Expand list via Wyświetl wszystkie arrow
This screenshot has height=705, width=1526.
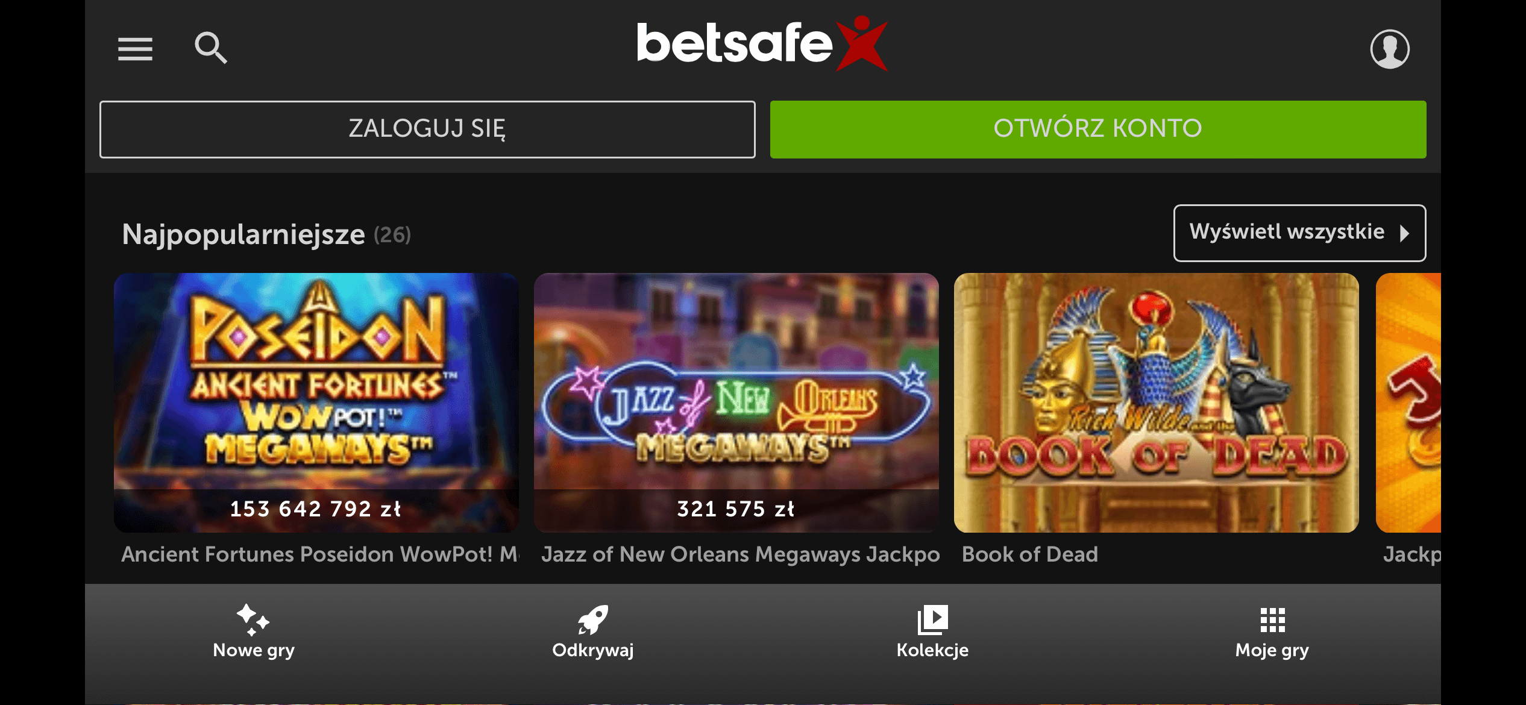tap(1405, 233)
